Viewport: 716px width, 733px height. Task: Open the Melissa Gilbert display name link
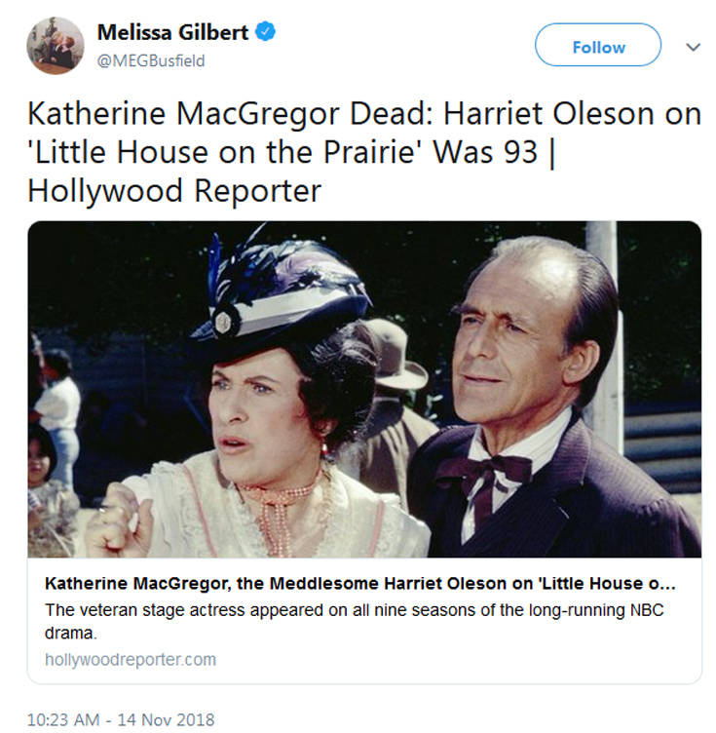pos(172,32)
